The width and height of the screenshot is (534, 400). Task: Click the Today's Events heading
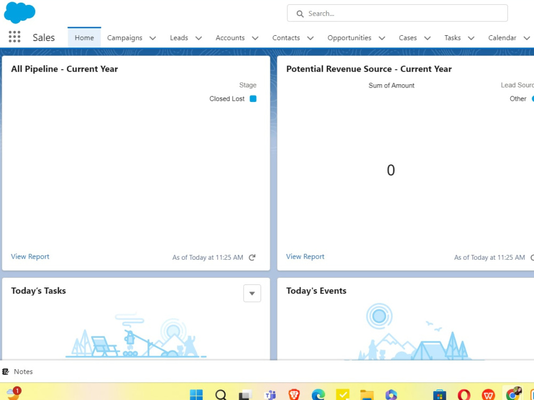click(316, 291)
